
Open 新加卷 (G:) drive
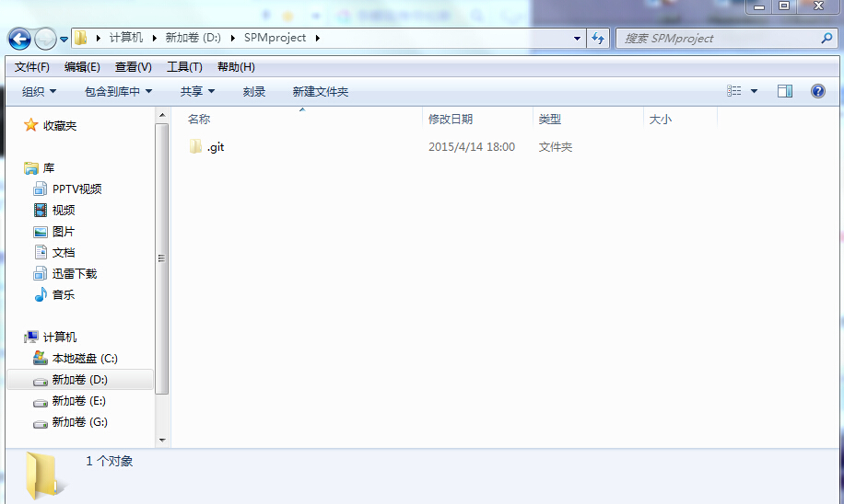(x=79, y=422)
